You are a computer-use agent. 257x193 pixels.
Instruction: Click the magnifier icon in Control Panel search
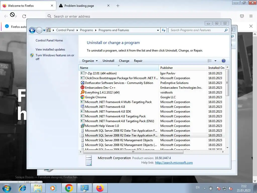click(x=226, y=30)
